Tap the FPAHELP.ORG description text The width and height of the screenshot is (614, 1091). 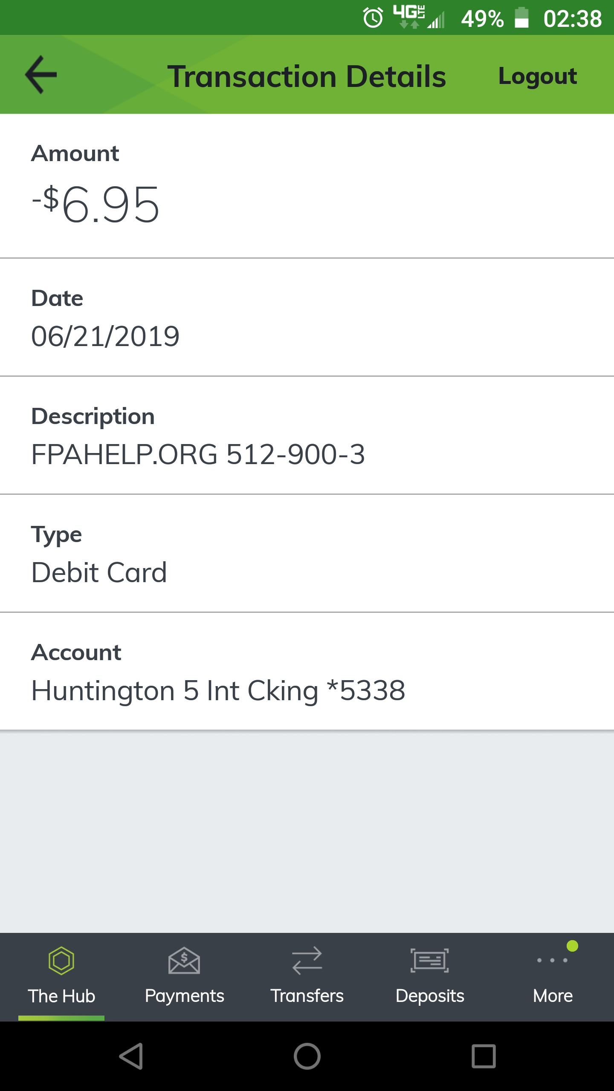[198, 454]
